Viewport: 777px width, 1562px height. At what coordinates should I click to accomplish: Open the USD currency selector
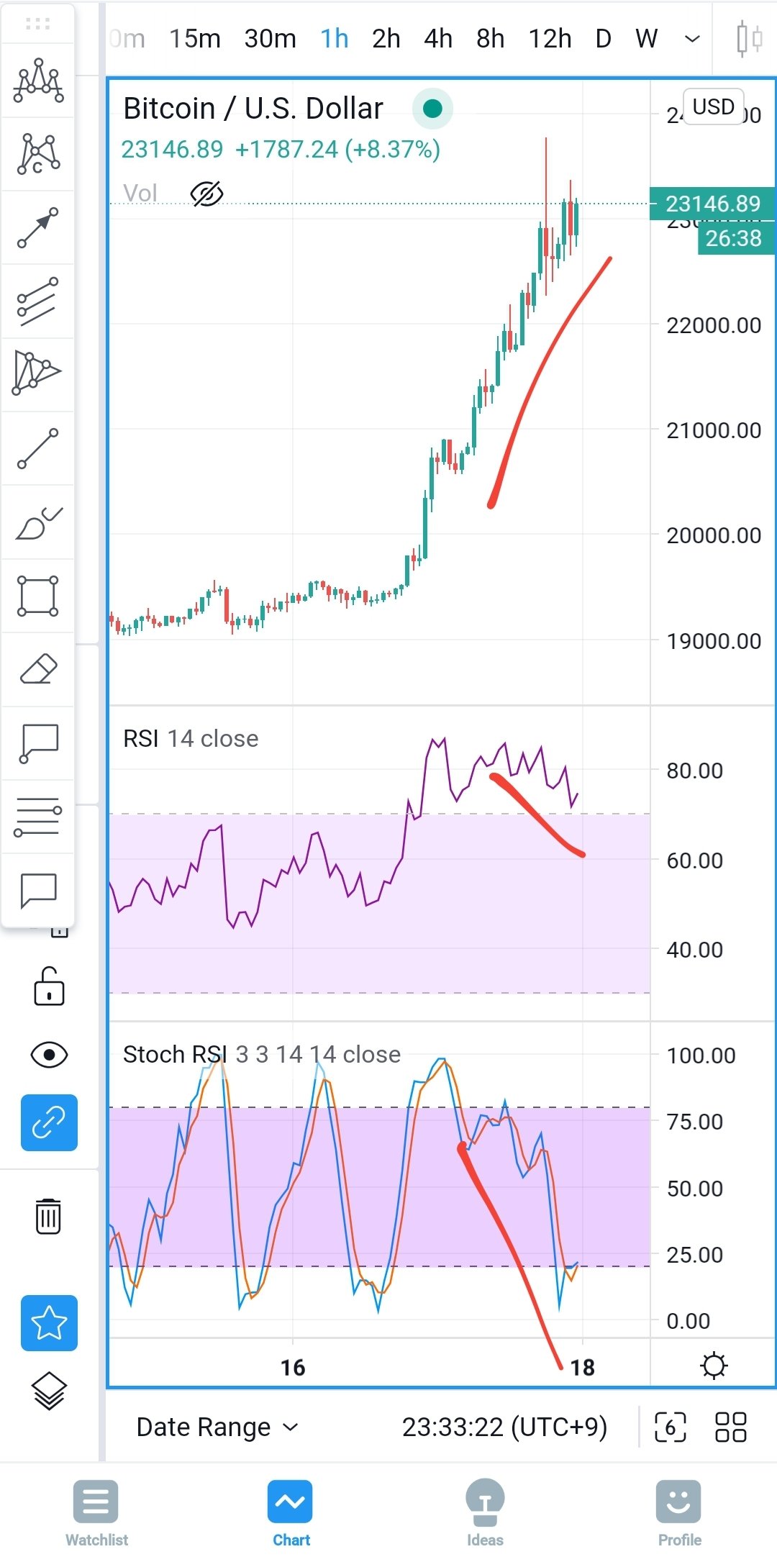click(713, 106)
